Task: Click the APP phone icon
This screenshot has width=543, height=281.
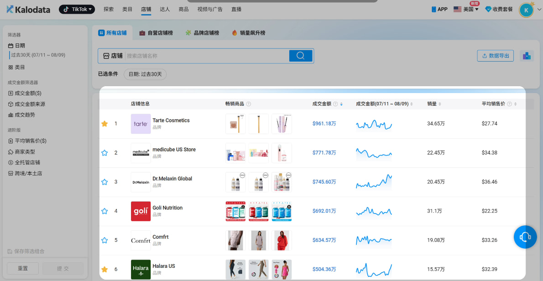Action: (434, 9)
